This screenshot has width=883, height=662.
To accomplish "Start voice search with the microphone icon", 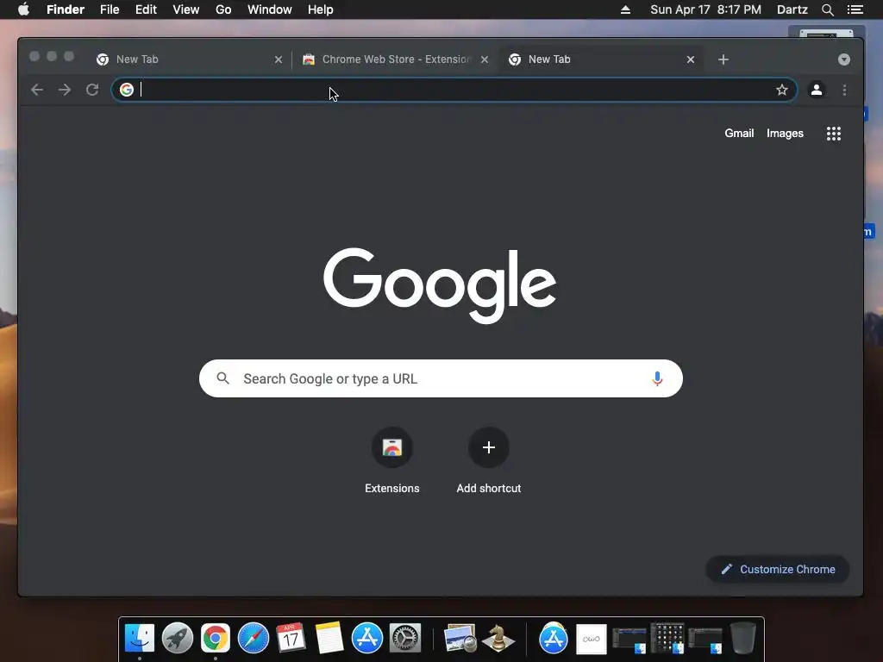I will pyautogui.click(x=656, y=378).
